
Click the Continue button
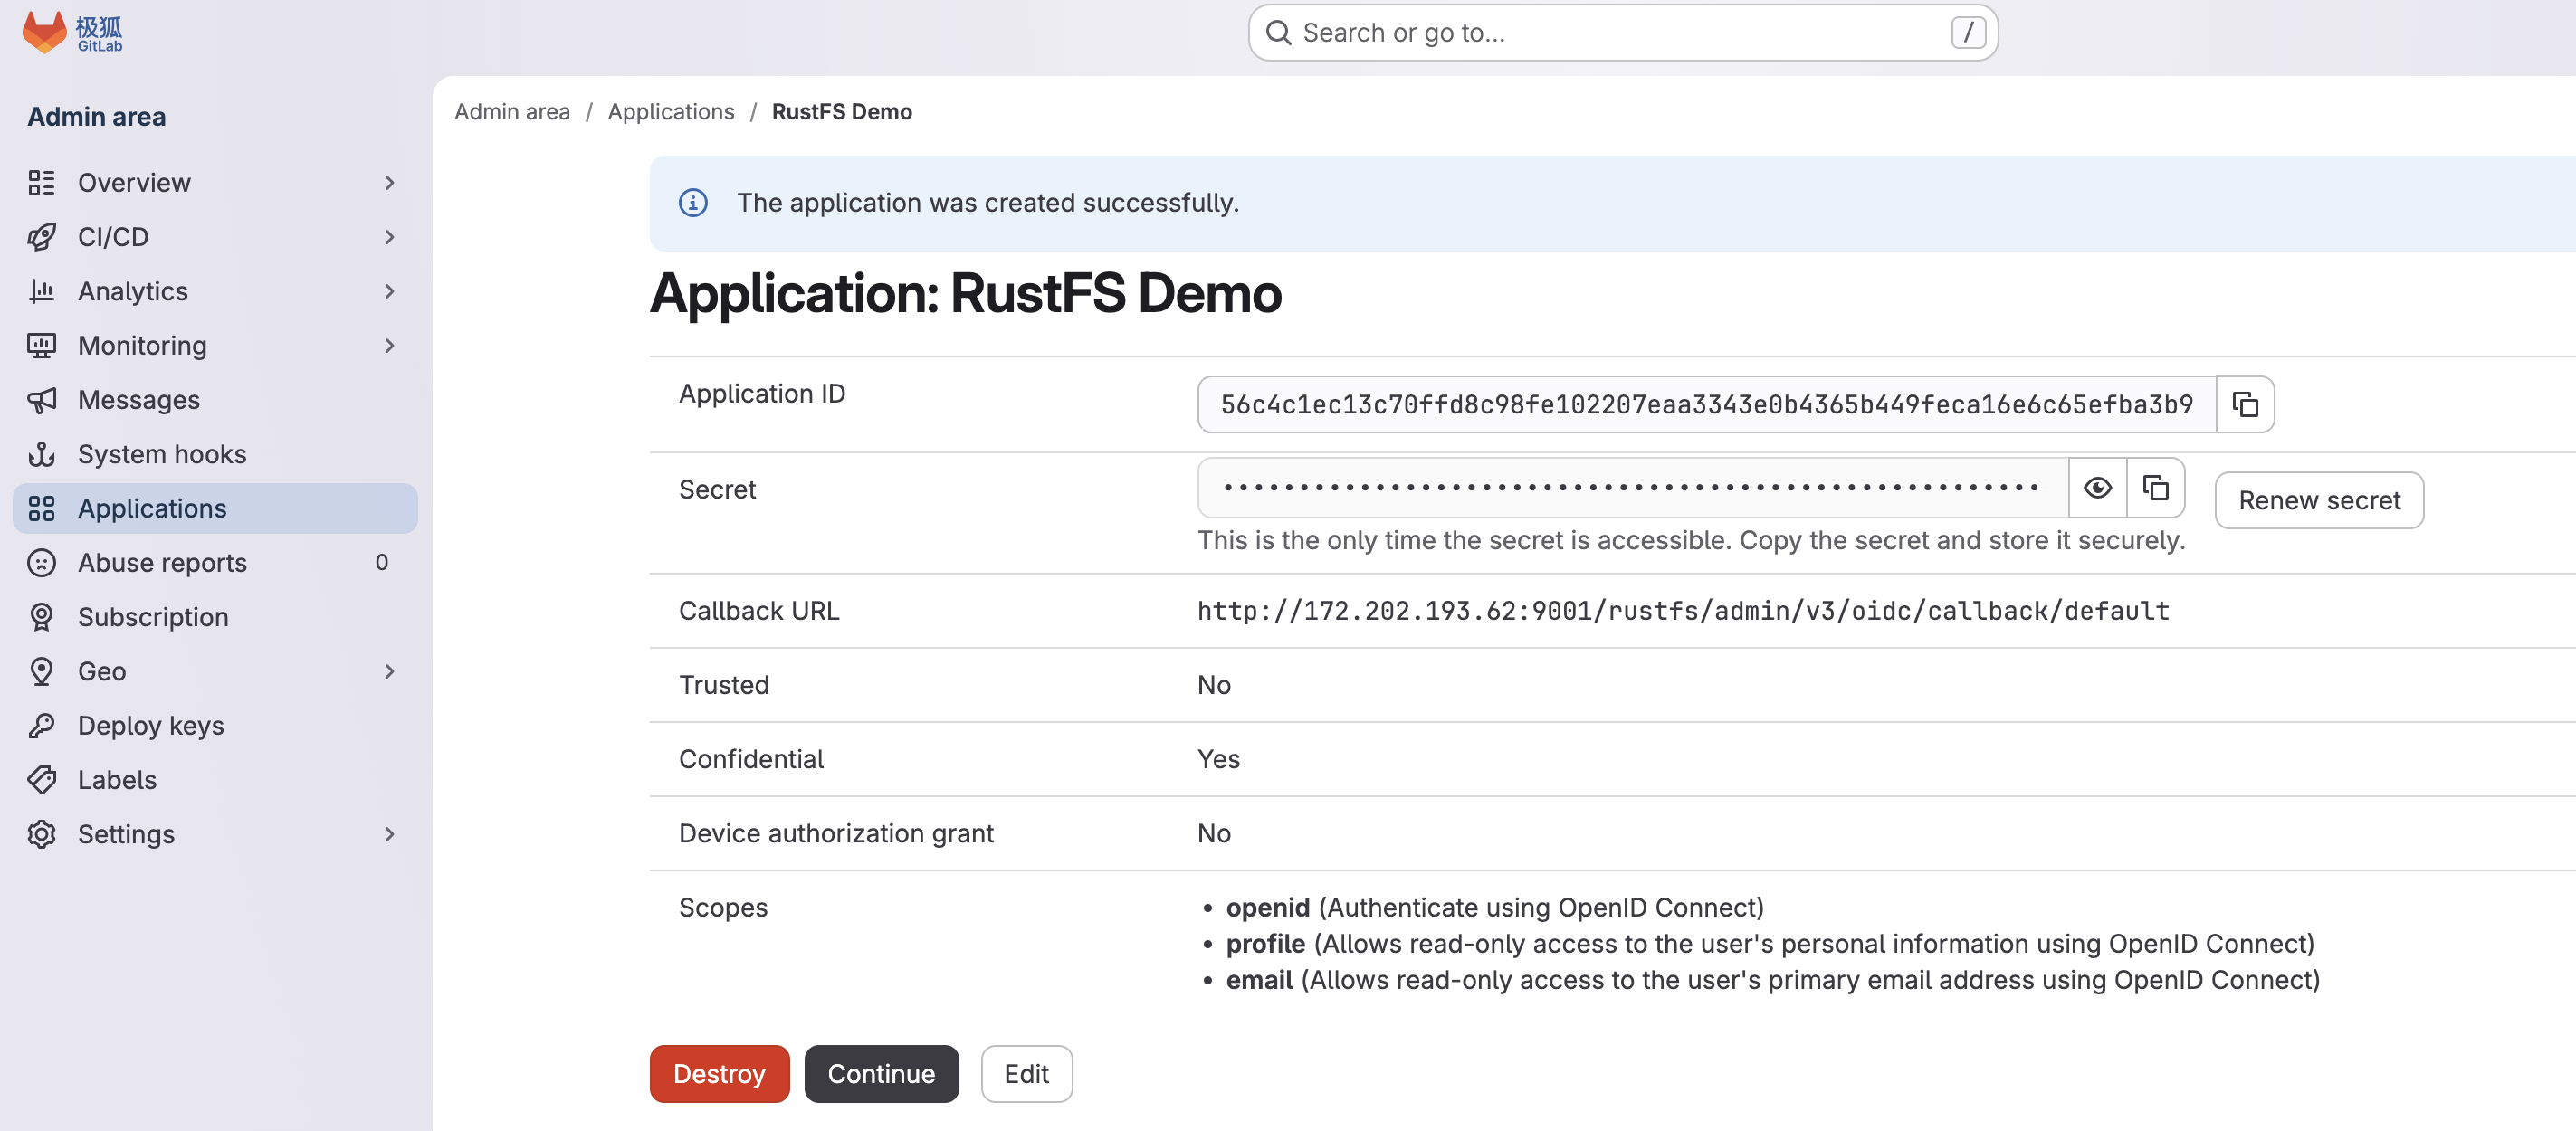coord(881,1073)
